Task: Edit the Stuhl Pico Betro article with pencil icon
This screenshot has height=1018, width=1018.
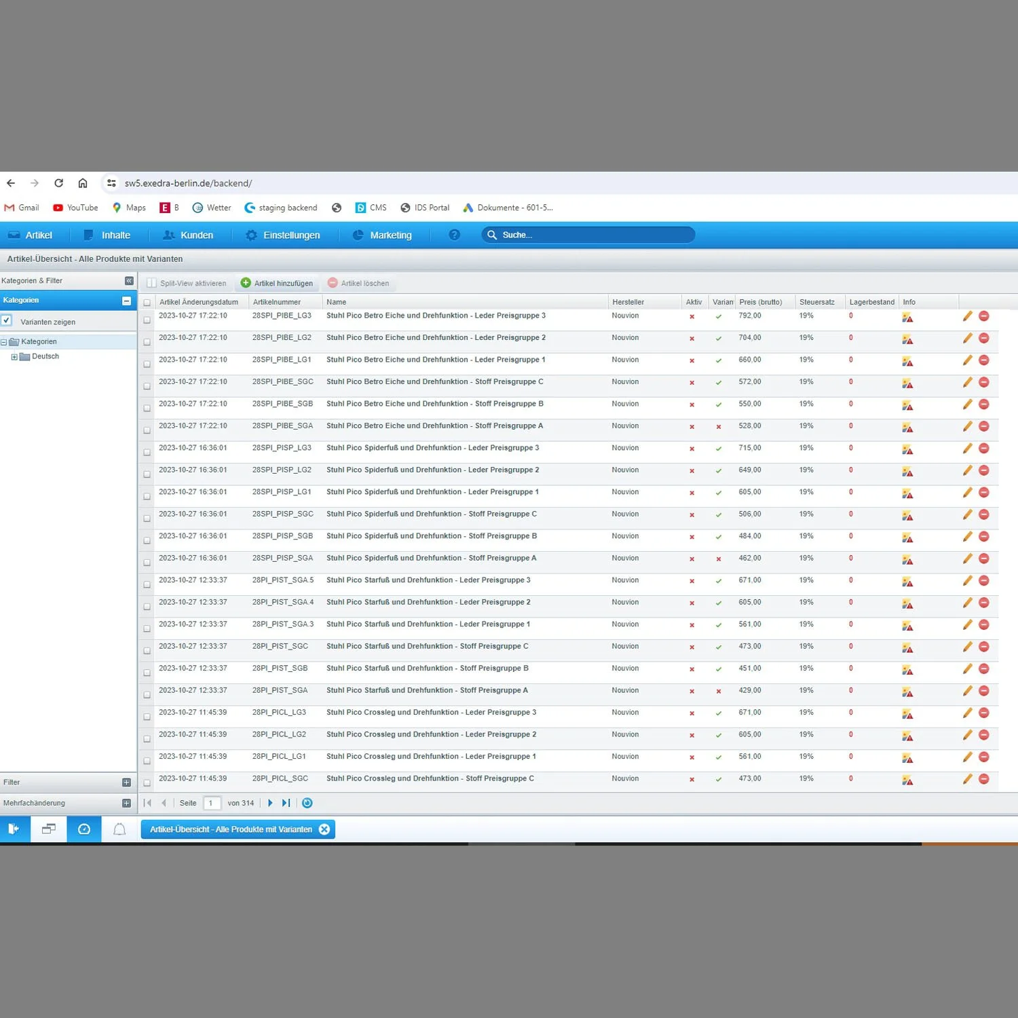Action: pyautogui.click(x=968, y=316)
